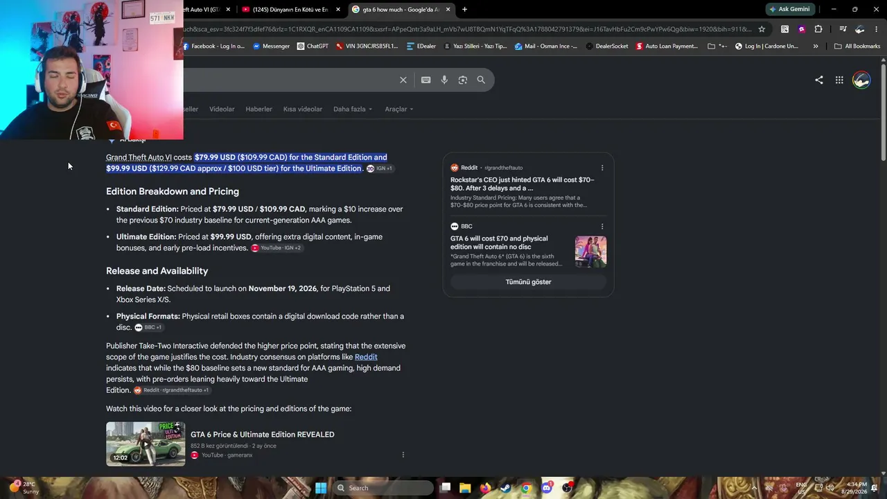Open the Facebook bookmark

(213, 46)
